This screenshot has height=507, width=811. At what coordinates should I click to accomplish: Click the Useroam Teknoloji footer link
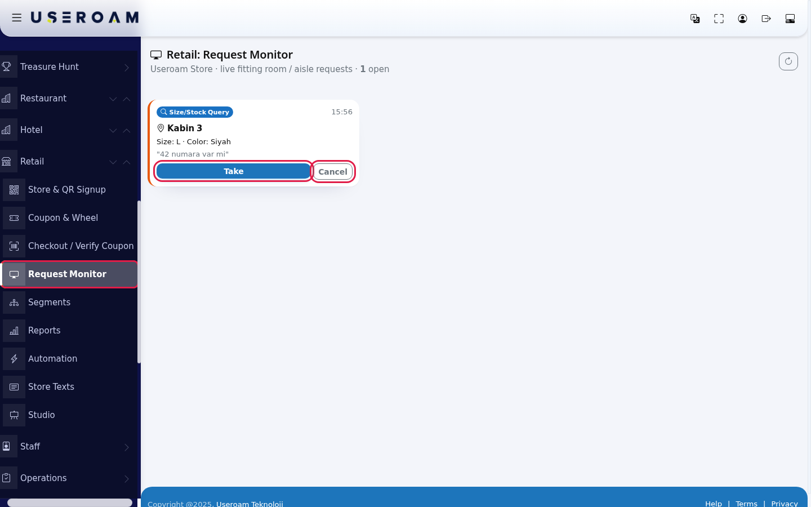(x=249, y=504)
